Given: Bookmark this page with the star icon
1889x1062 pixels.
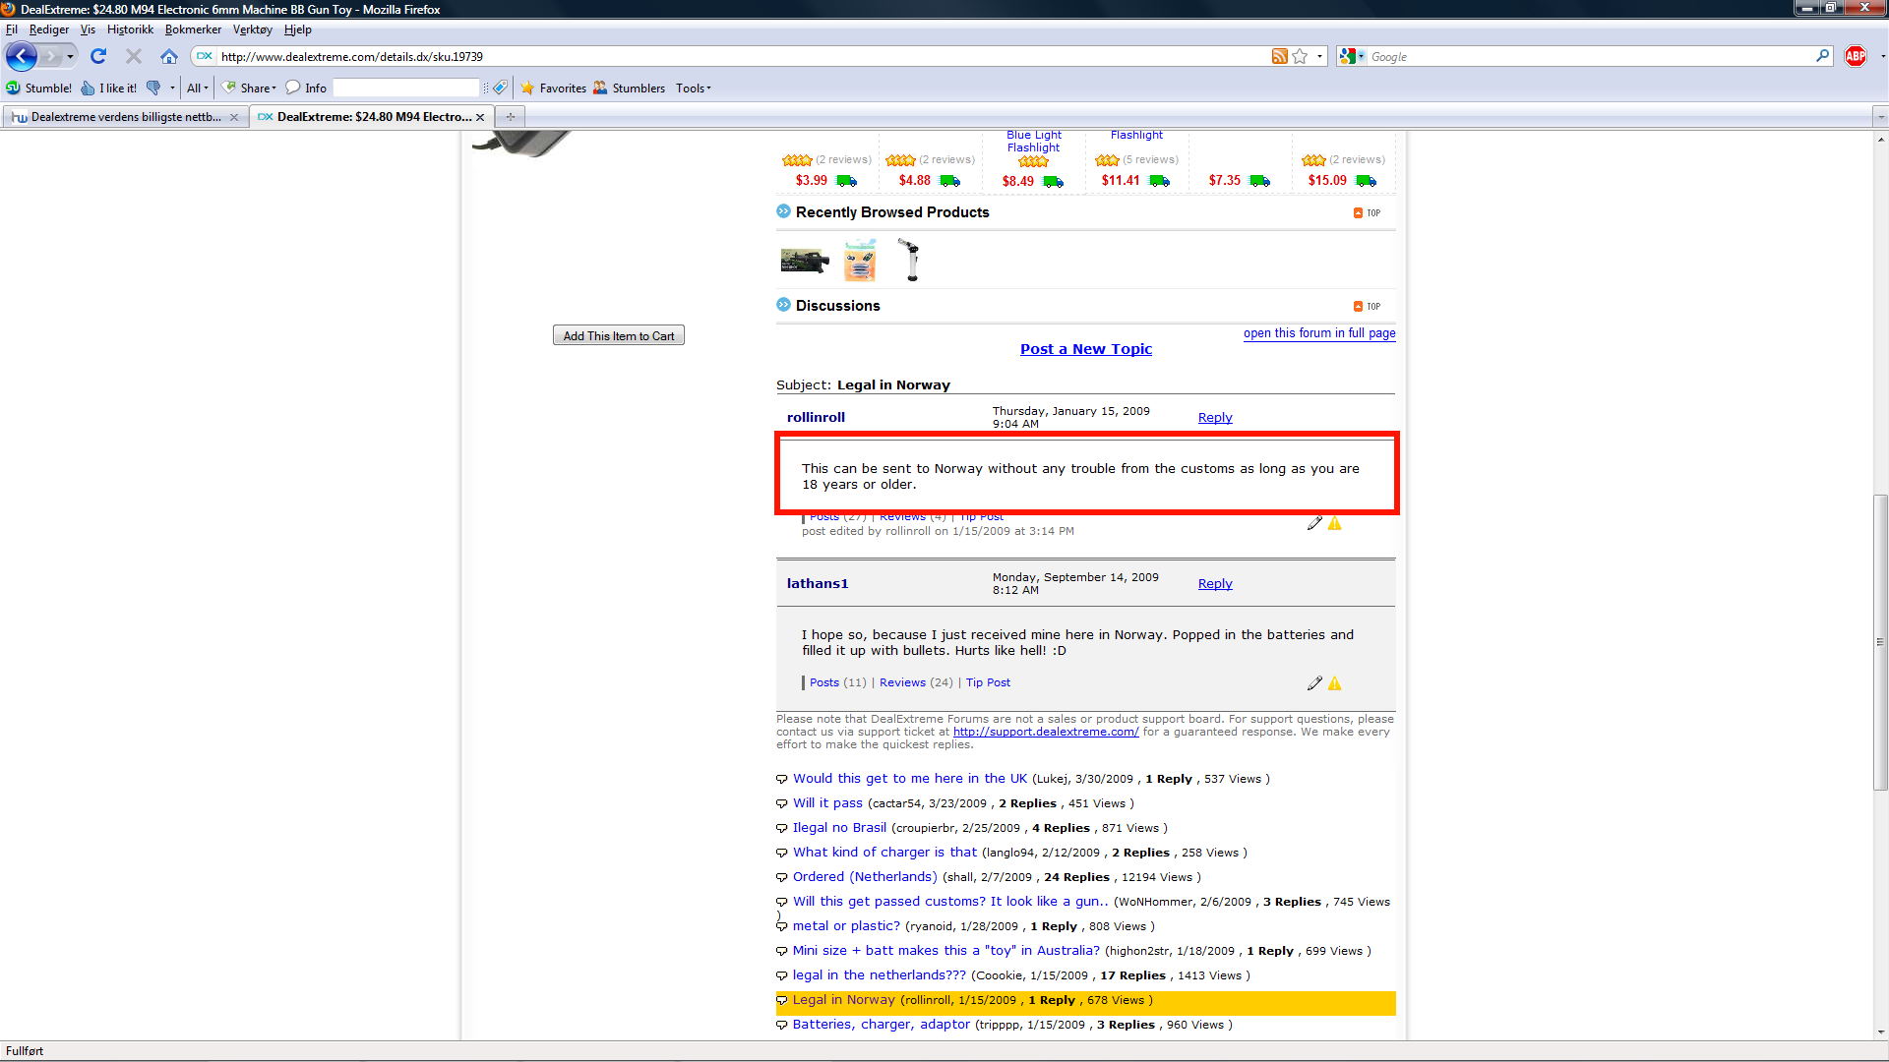Looking at the screenshot, I should click(x=1300, y=56).
